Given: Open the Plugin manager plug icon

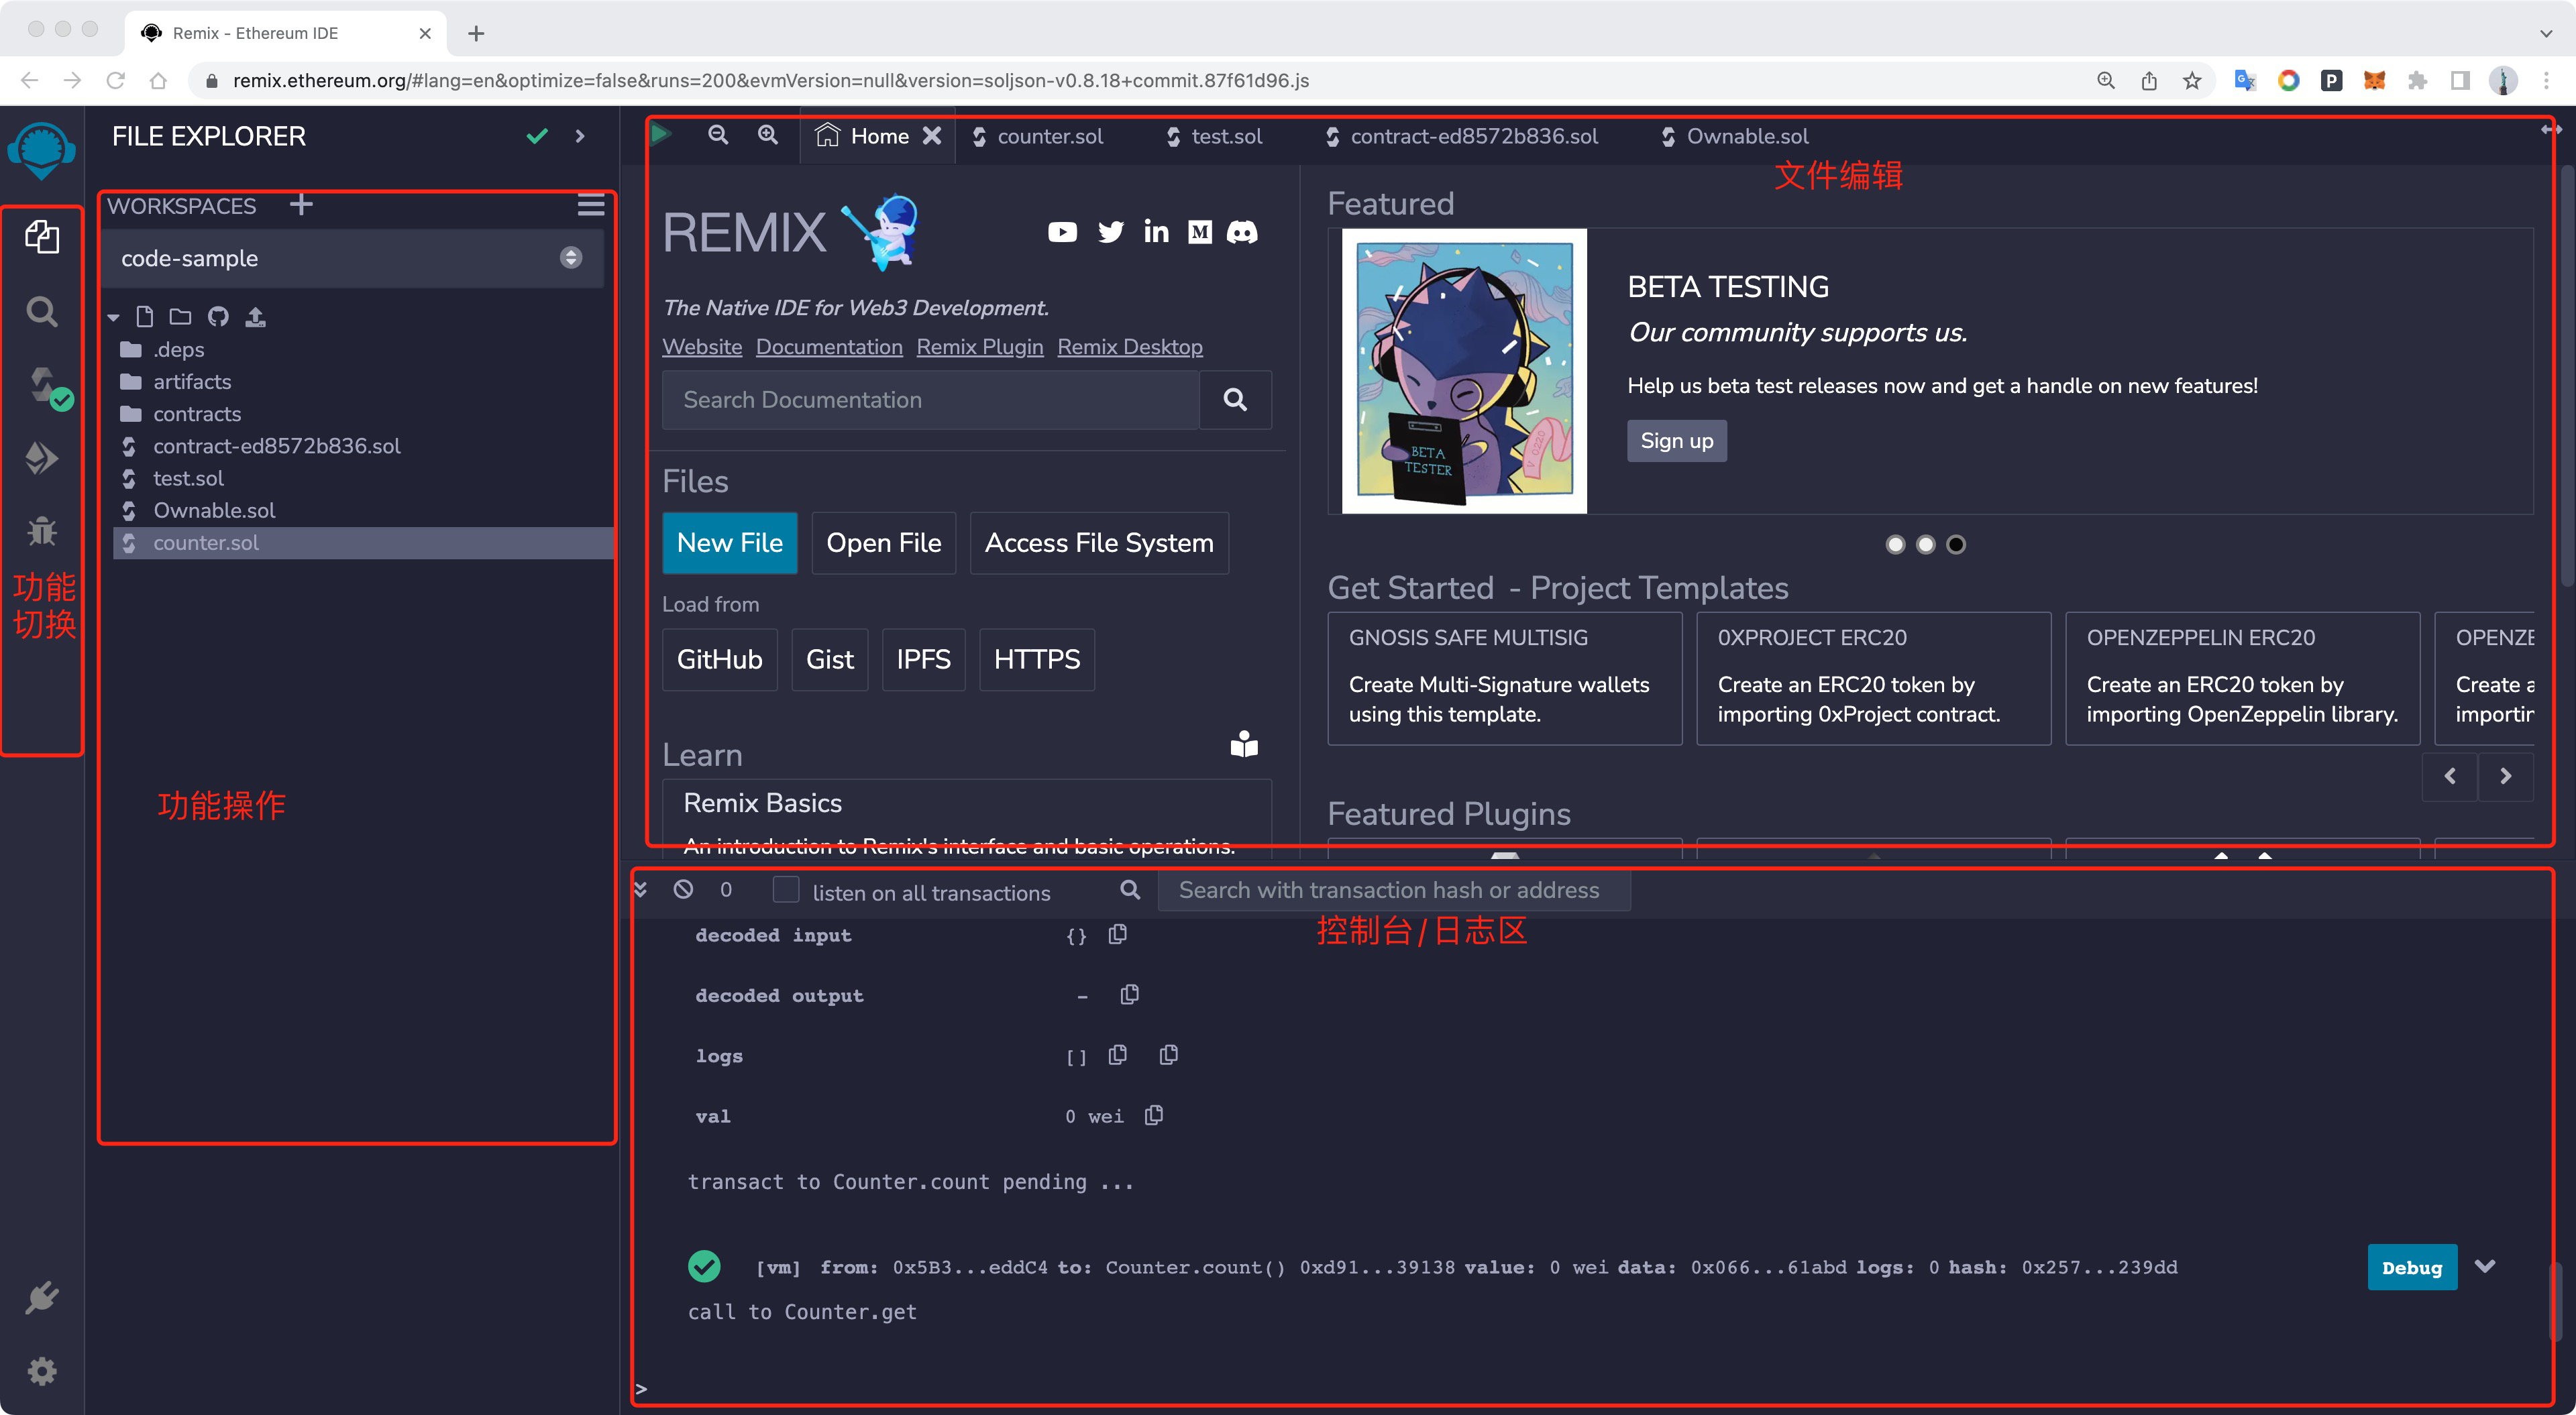Looking at the screenshot, I should click(x=42, y=1298).
